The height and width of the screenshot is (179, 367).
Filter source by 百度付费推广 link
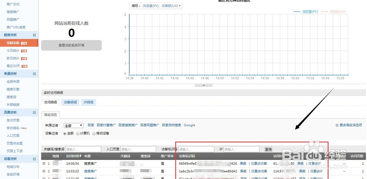(106, 125)
